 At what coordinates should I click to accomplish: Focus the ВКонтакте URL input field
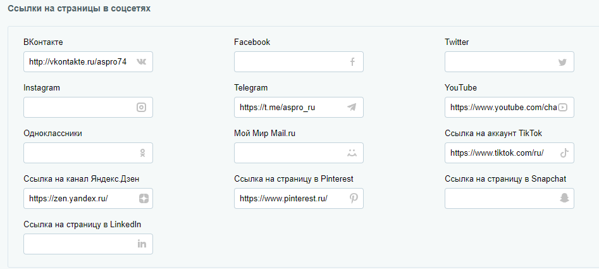pyautogui.click(x=89, y=61)
